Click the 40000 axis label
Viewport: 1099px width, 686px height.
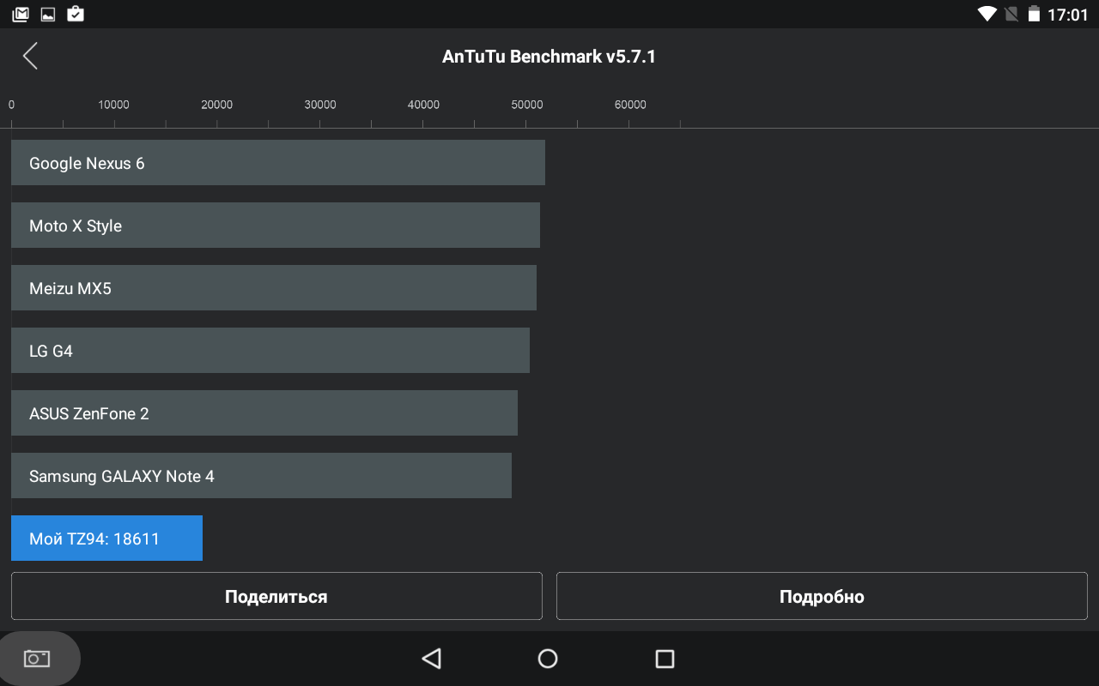pos(423,105)
